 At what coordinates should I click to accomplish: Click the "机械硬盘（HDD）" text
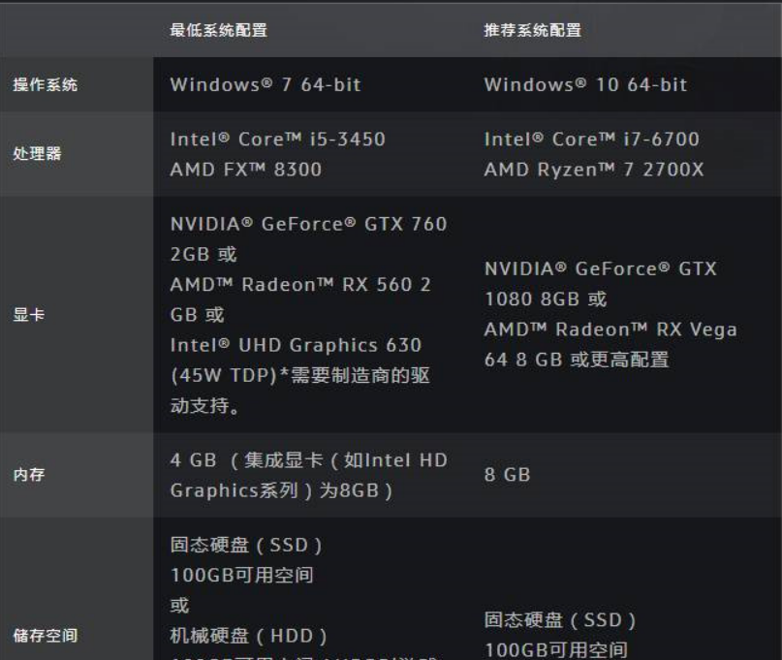tap(249, 636)
